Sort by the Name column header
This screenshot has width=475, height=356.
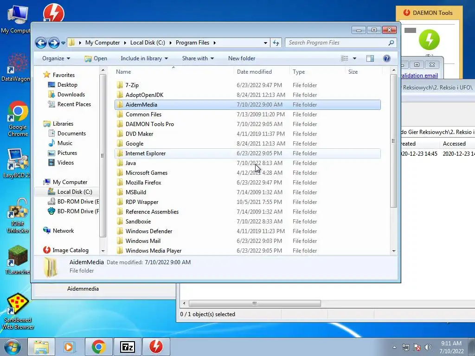coord(173,72)
